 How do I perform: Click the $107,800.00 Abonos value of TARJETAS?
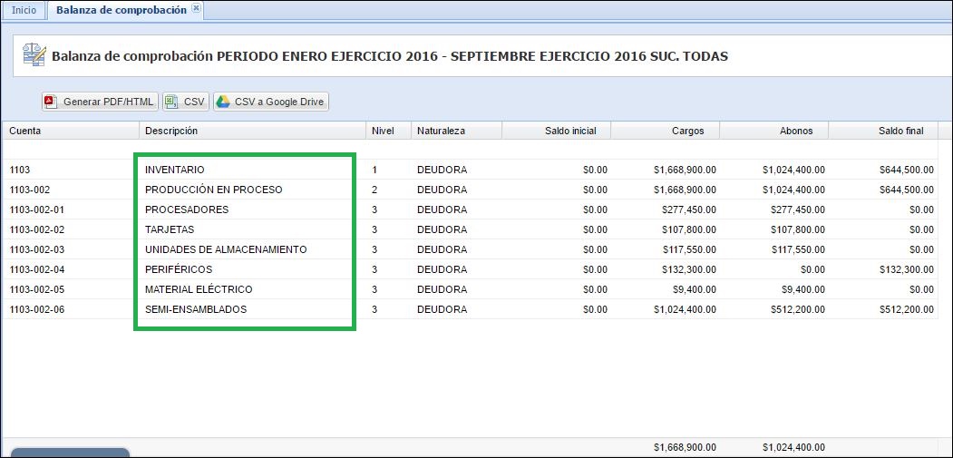798,230
